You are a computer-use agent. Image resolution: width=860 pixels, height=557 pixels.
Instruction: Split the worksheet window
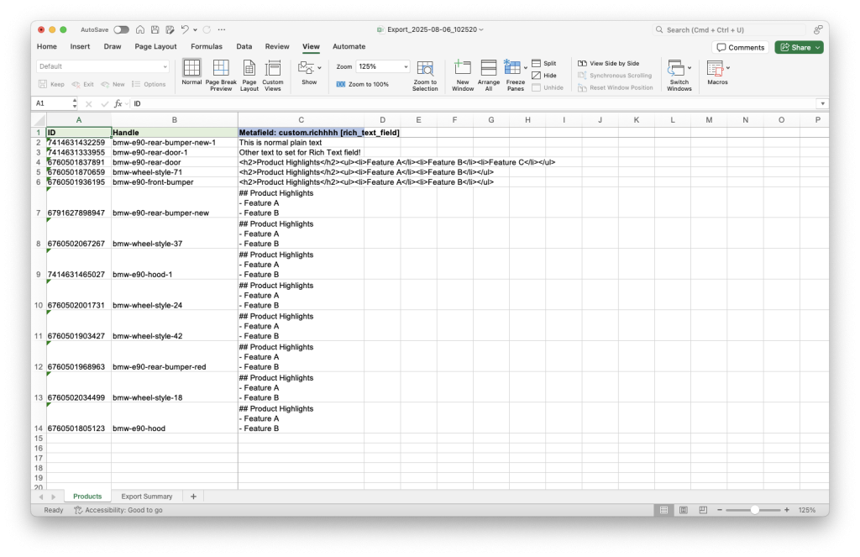click(546, 62)
